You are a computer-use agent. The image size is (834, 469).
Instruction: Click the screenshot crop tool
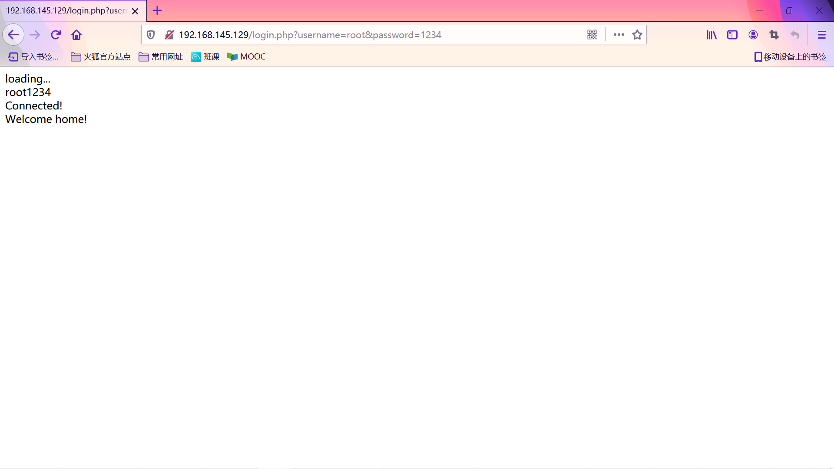point(774,35)
